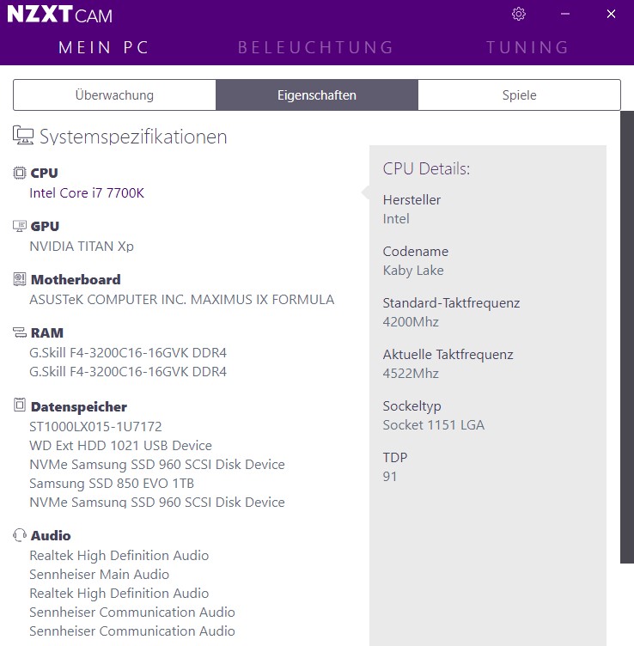Click the CPU Details heading
This screenshot has width=634, height=646.
(x=426, y=168)
